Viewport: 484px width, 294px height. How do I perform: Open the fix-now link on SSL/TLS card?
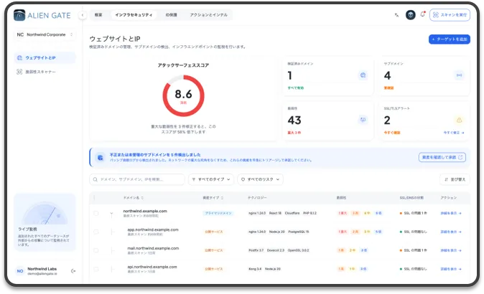(453, 133)
